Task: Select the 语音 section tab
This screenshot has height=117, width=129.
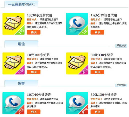Action: (21, 84)
